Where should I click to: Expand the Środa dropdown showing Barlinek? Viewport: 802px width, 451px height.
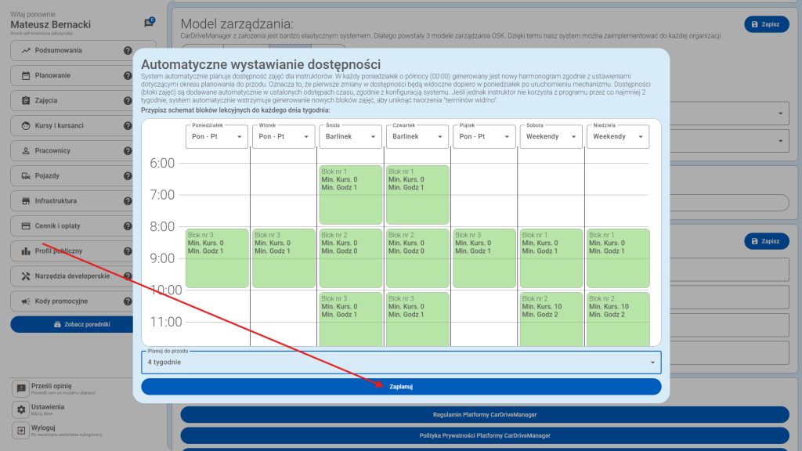(350, 136)
